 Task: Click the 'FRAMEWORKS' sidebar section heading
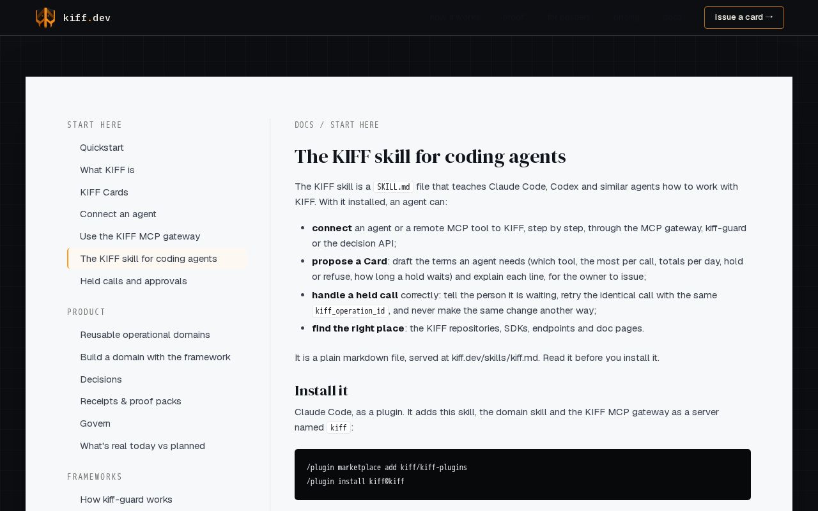click(x=95, y=477)
